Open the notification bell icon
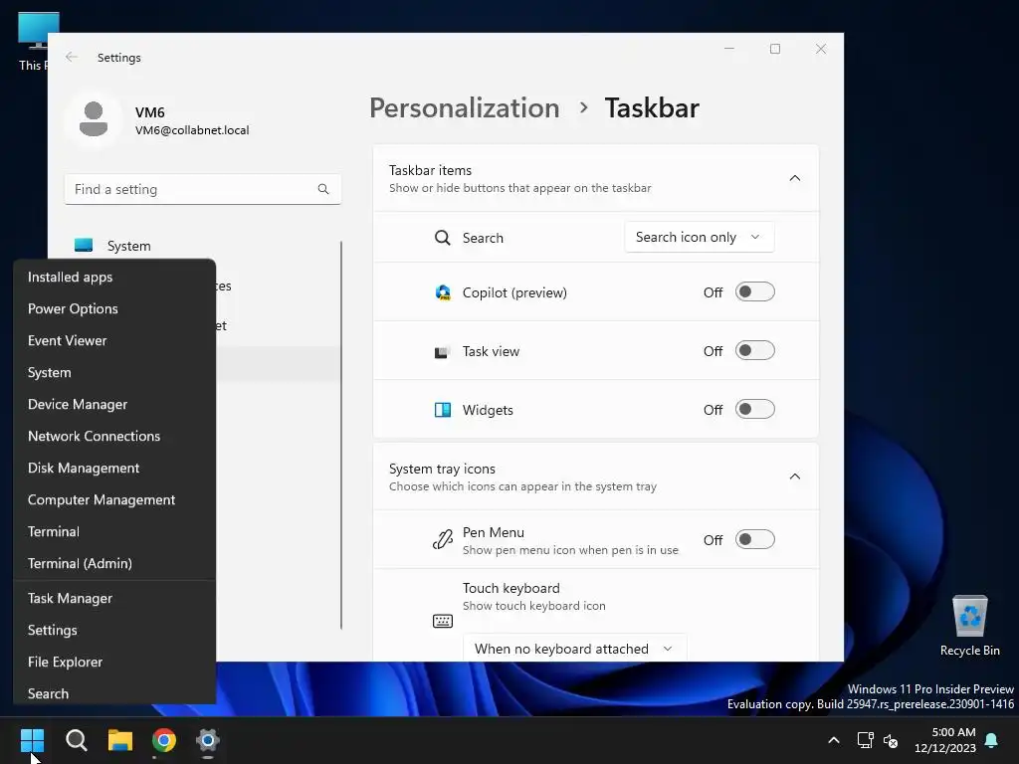The width and height of the screenshot is (1019, 764). [991, 740]
